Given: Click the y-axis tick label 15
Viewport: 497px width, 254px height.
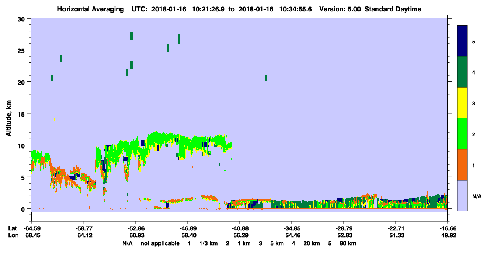Looking at the screenshot, I should click(x=21, y=114).
